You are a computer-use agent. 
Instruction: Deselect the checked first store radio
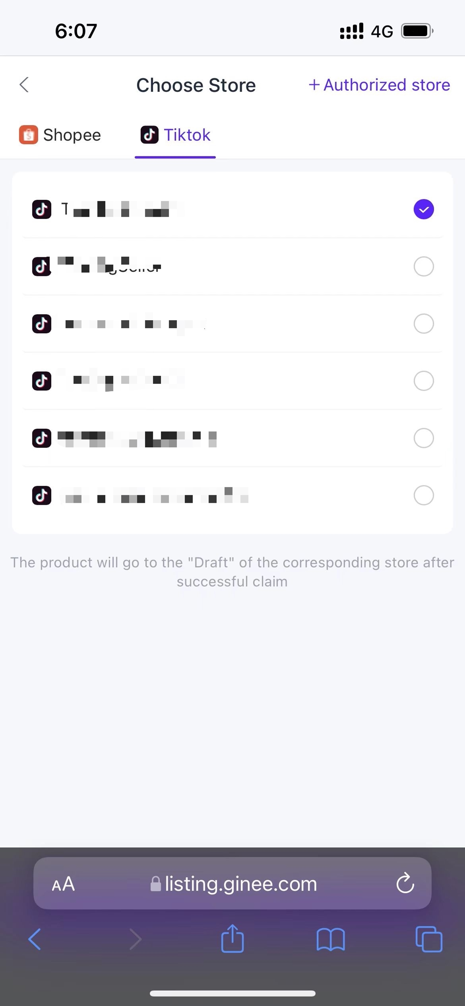pyautogui.click(x=424, y=209)
